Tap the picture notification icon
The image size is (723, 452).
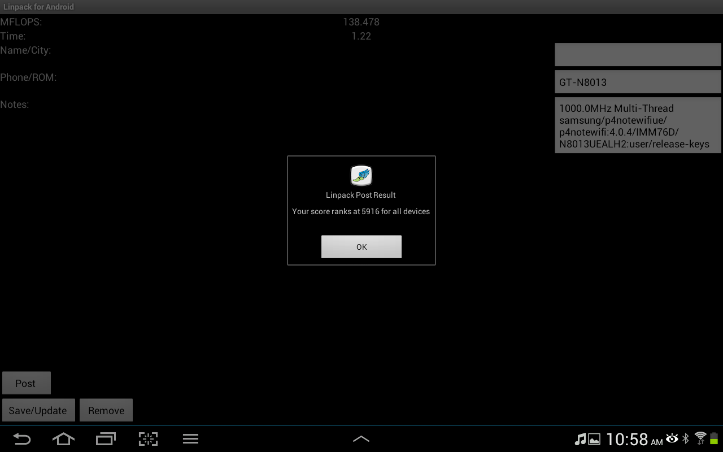[594, 439]
